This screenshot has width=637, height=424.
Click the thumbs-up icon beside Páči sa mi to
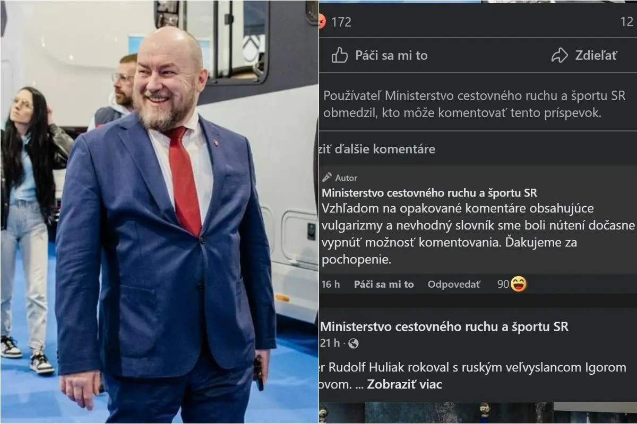tap(340, 55)
